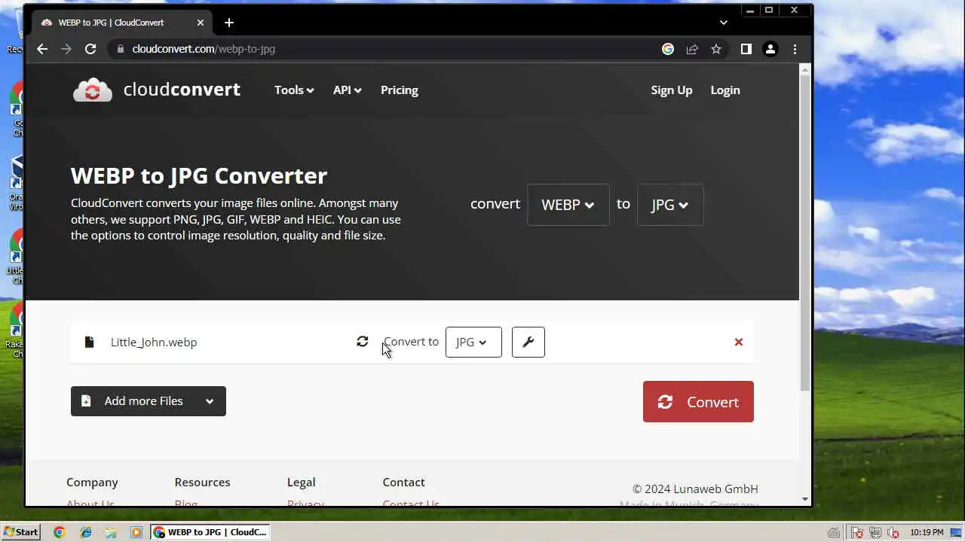Launch Chrome from the taskbar quick launch
965x542 pixels.
(60, 532)
